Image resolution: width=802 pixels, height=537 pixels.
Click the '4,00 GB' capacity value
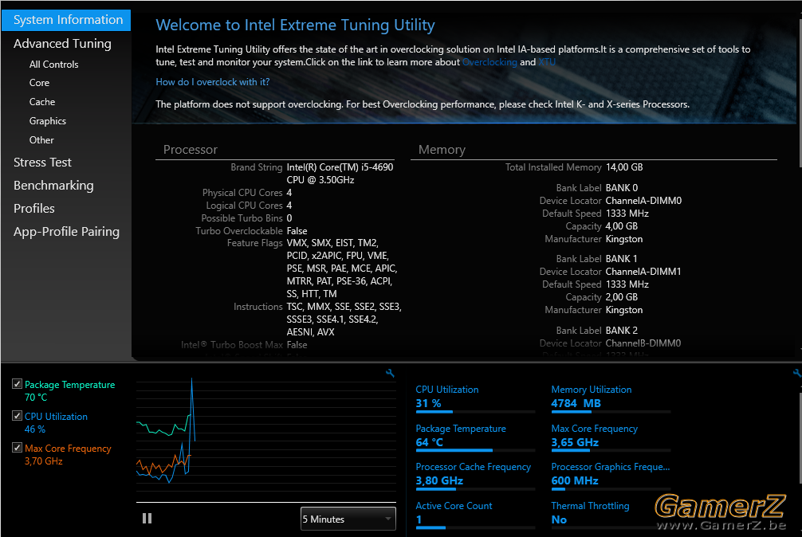click(x=622, y=226)
